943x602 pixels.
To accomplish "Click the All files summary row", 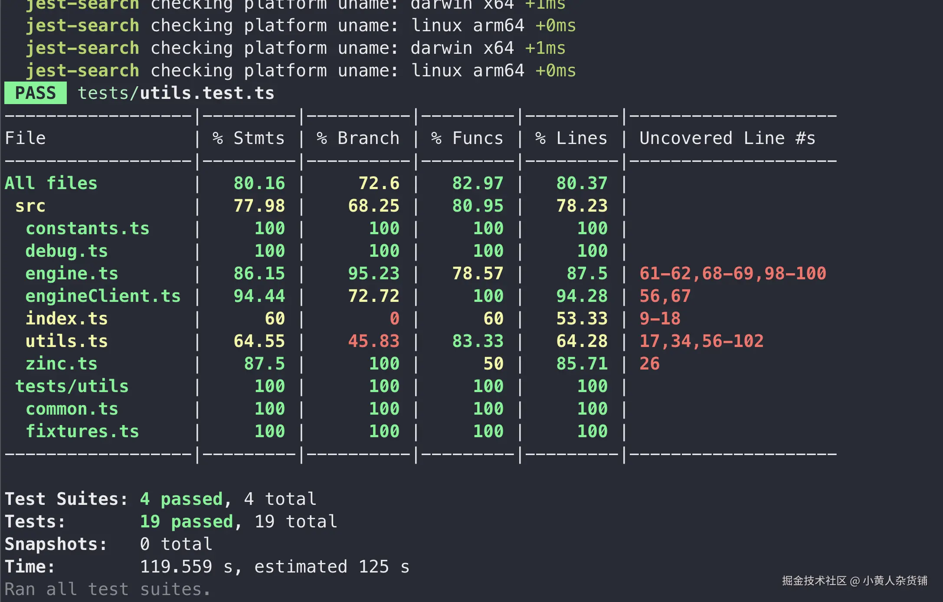I will tap(51, 183).
